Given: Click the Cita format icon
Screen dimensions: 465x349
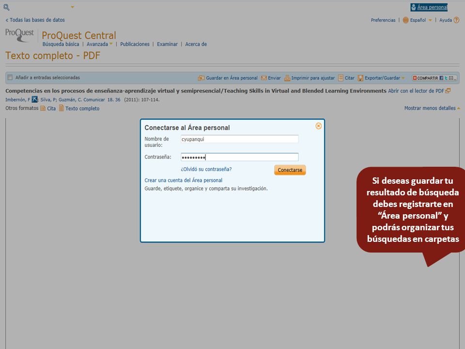Looking at the screenshot, I should click(43, 108).
